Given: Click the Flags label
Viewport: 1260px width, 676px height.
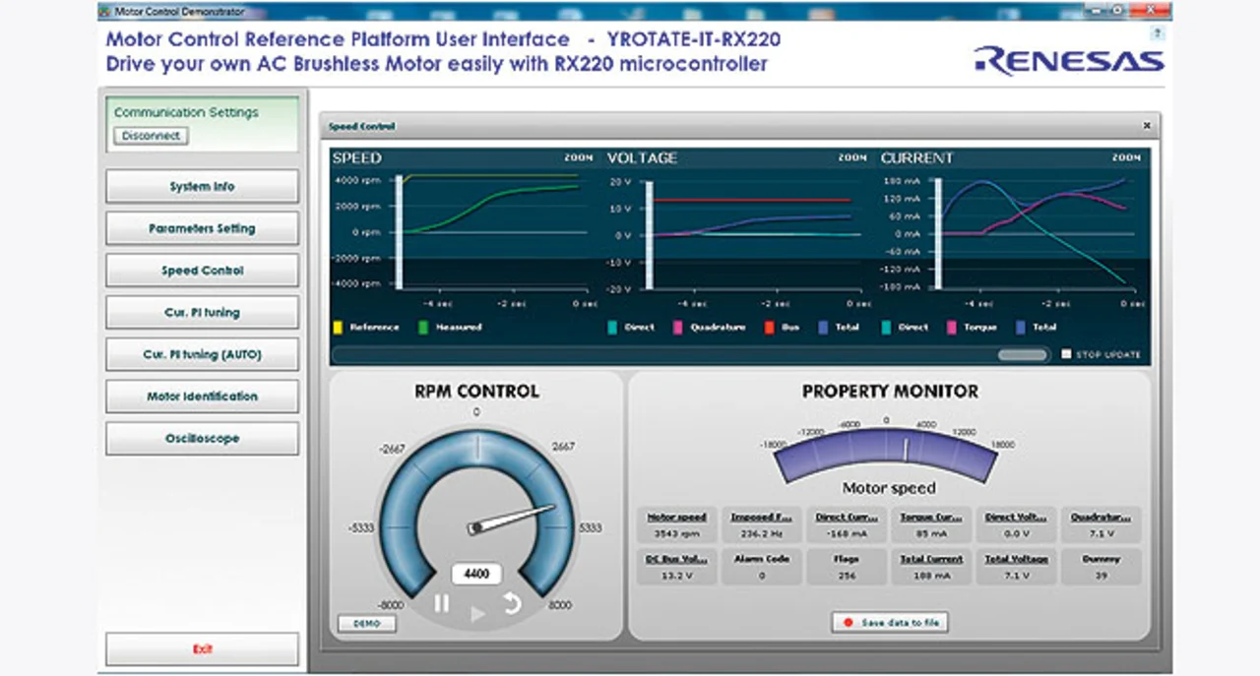Looking at the screenshot, I should 847,559.
